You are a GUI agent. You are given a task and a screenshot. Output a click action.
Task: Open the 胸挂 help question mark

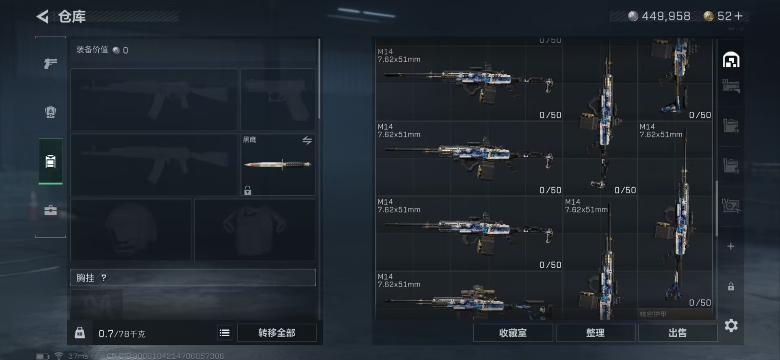pyautogui.click(x=104, y=278)
